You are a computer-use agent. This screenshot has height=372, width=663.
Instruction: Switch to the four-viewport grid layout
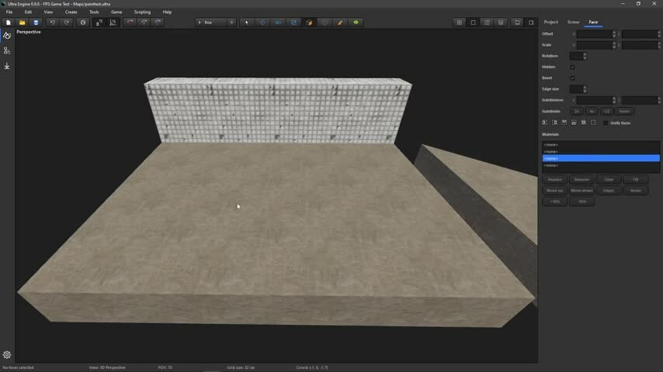pos(459,22)
